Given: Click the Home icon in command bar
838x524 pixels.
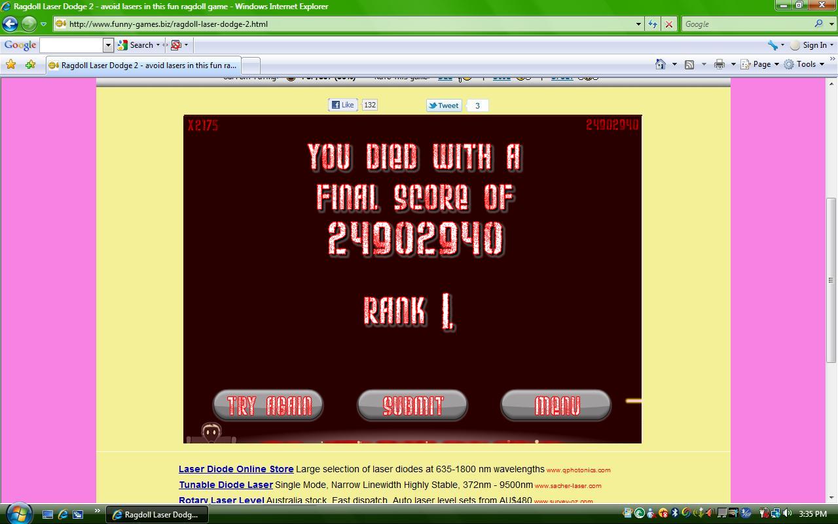Looking at the screenshot, I should click(661, 64).
